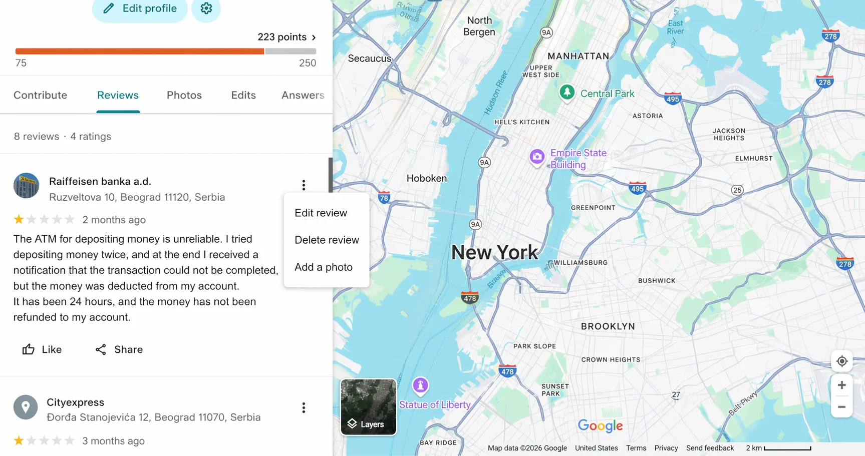Click the '2 months ago' review date

(x=114, y=220)
